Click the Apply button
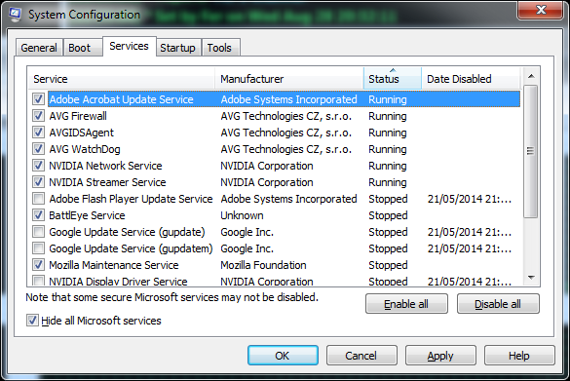 click(x=440, y=356)
